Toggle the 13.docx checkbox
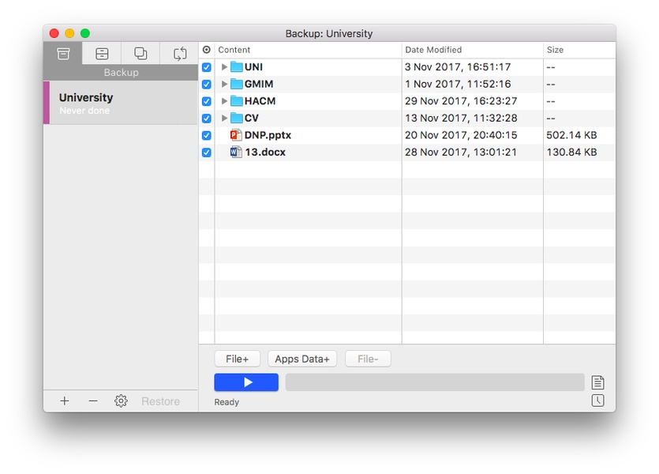The height and width of the screenshot is (474, 659). (207, 152)
